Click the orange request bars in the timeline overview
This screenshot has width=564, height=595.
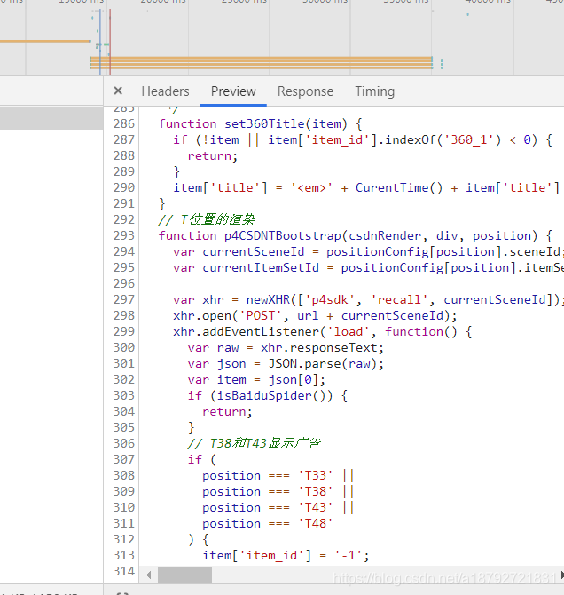click(261, 63)
